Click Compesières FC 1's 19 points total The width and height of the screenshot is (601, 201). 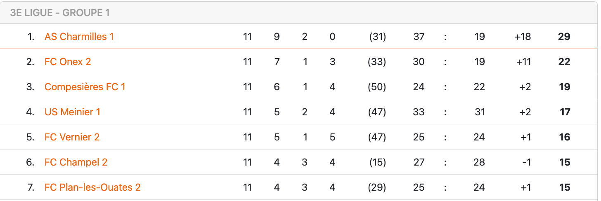[x=564, y=87]
